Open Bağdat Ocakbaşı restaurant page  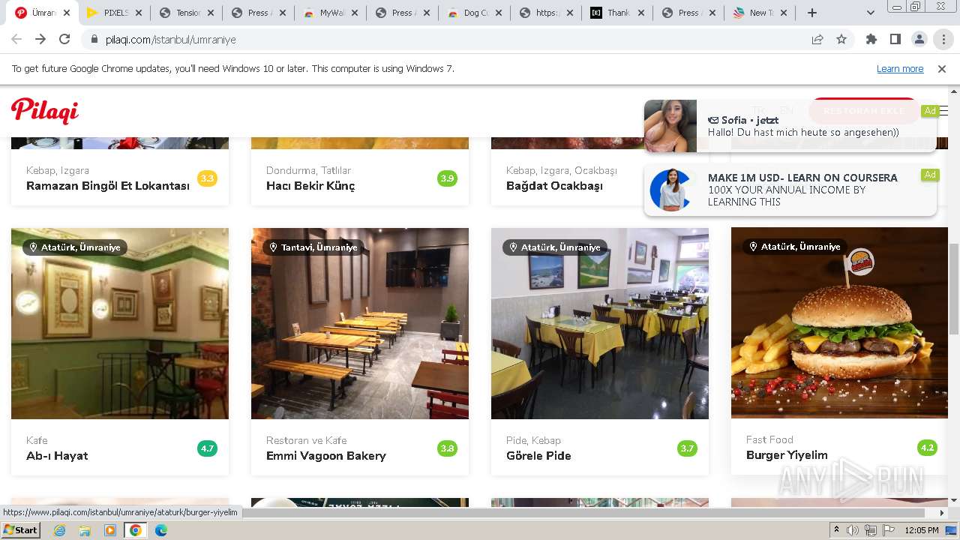554,186
